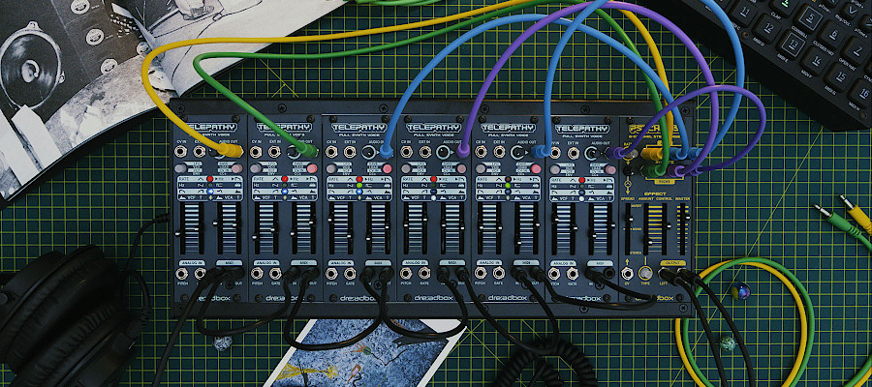Hit pad 15 on the drum controller
This screenshot has width=872, height=387.
tap(841, 76)
